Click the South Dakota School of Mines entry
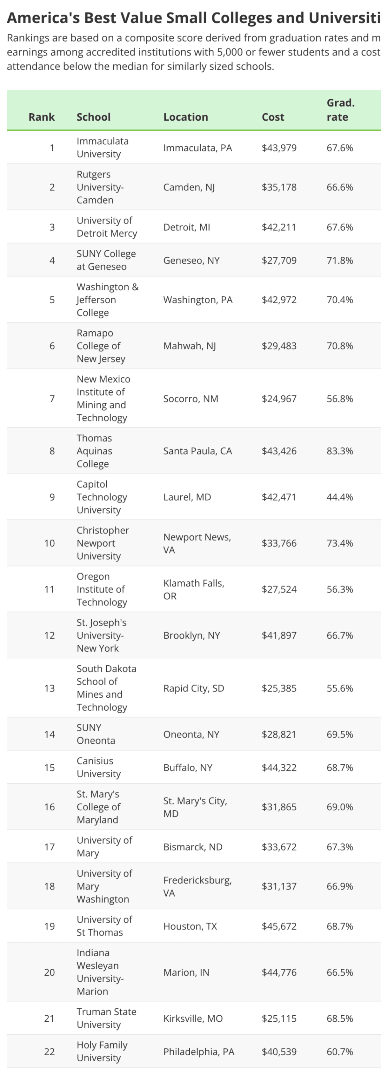 106,688
